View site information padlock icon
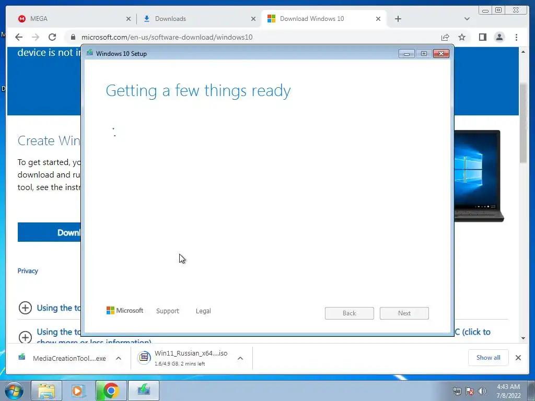535x401 pixels. [73, 37]
